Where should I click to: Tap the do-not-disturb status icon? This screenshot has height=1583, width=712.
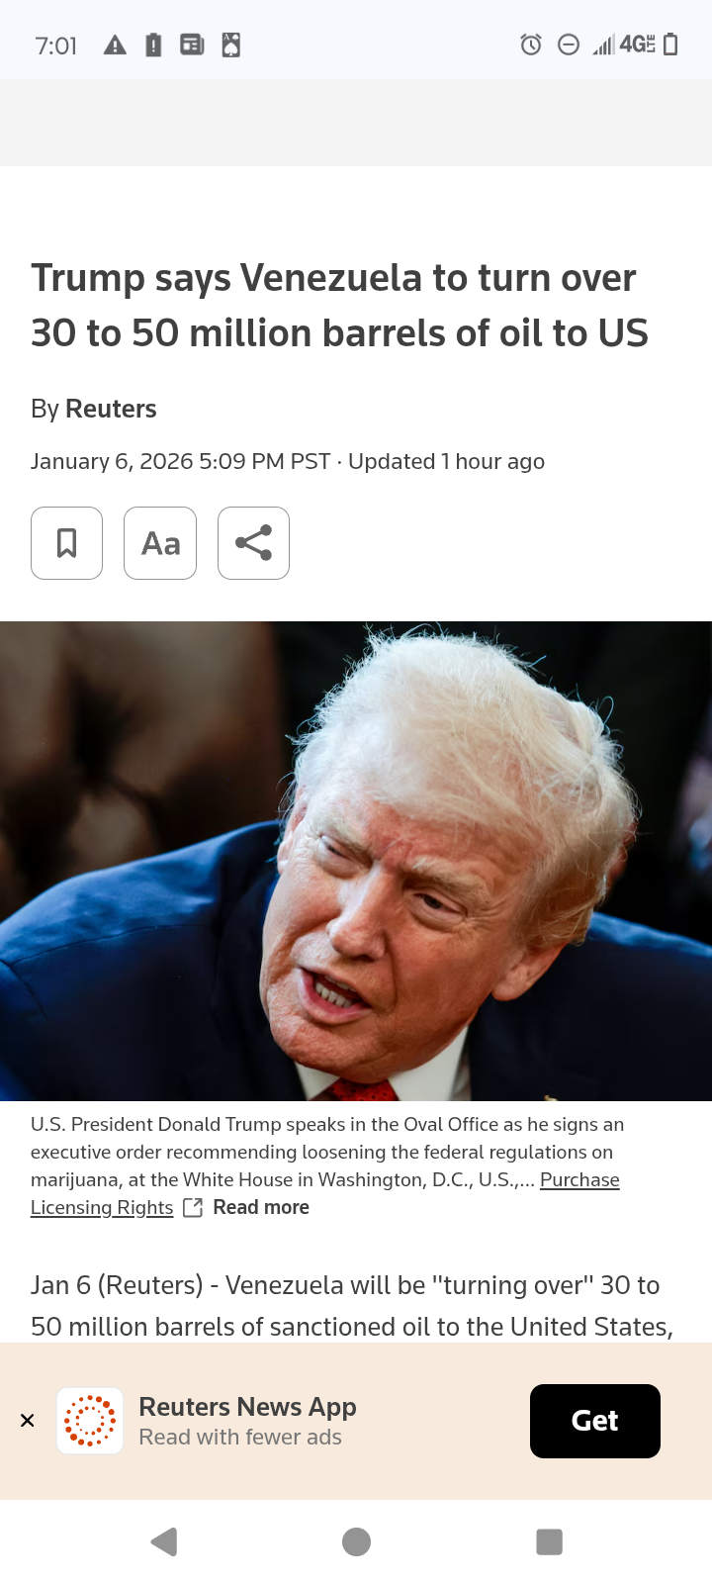(x=569, y=45)
